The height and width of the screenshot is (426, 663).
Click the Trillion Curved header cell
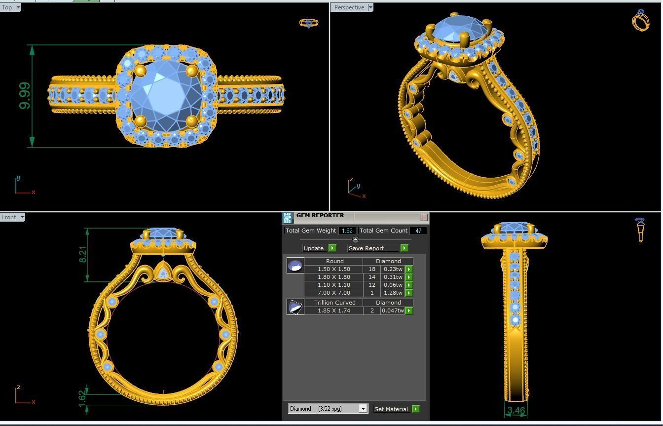(x=334, y=303)
